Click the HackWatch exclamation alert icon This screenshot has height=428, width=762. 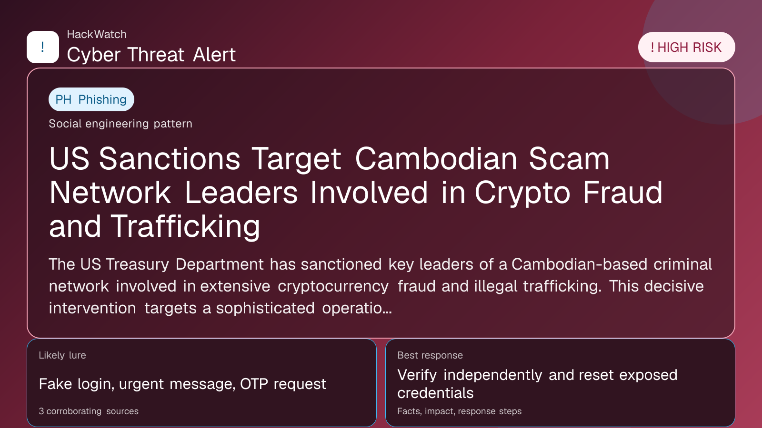pos(43,47)
